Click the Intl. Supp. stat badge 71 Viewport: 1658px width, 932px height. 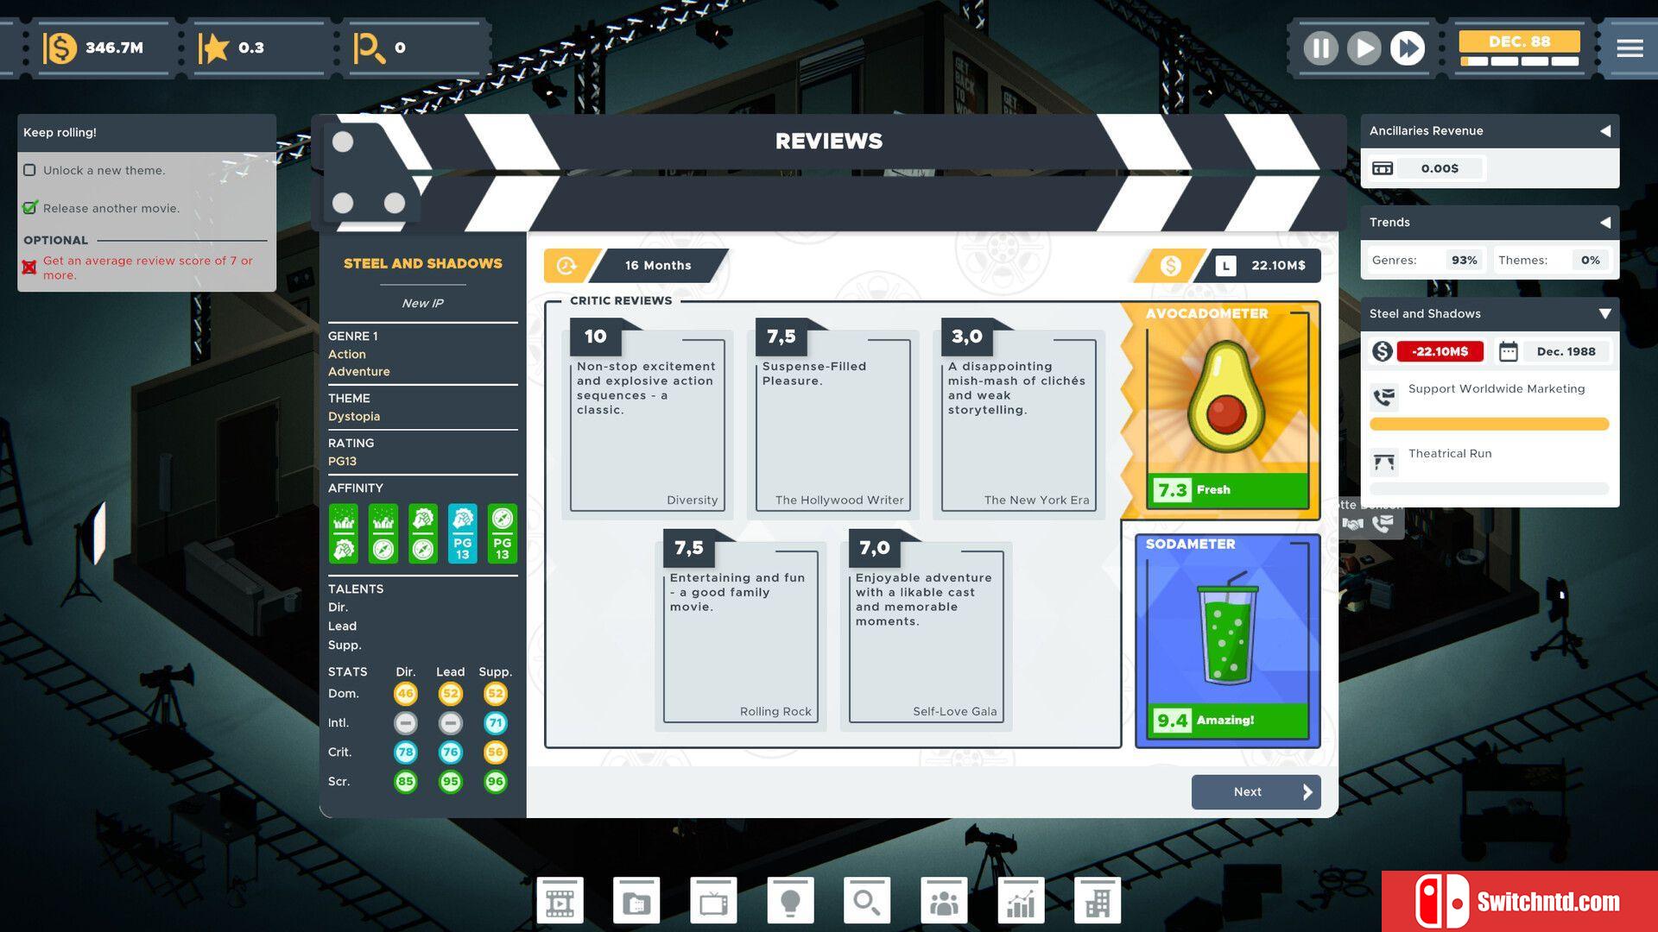(495, 723)
